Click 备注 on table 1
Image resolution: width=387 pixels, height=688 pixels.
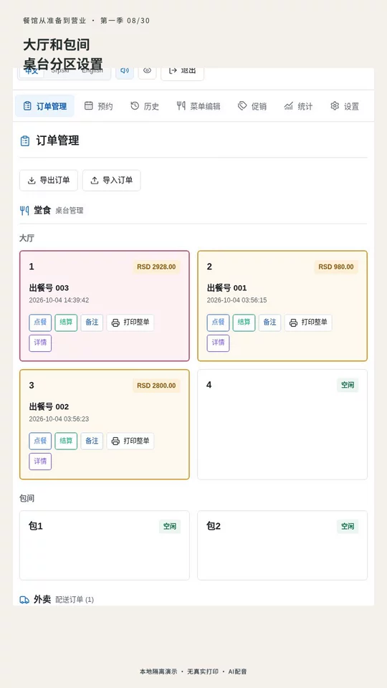[x=92, y=322]
